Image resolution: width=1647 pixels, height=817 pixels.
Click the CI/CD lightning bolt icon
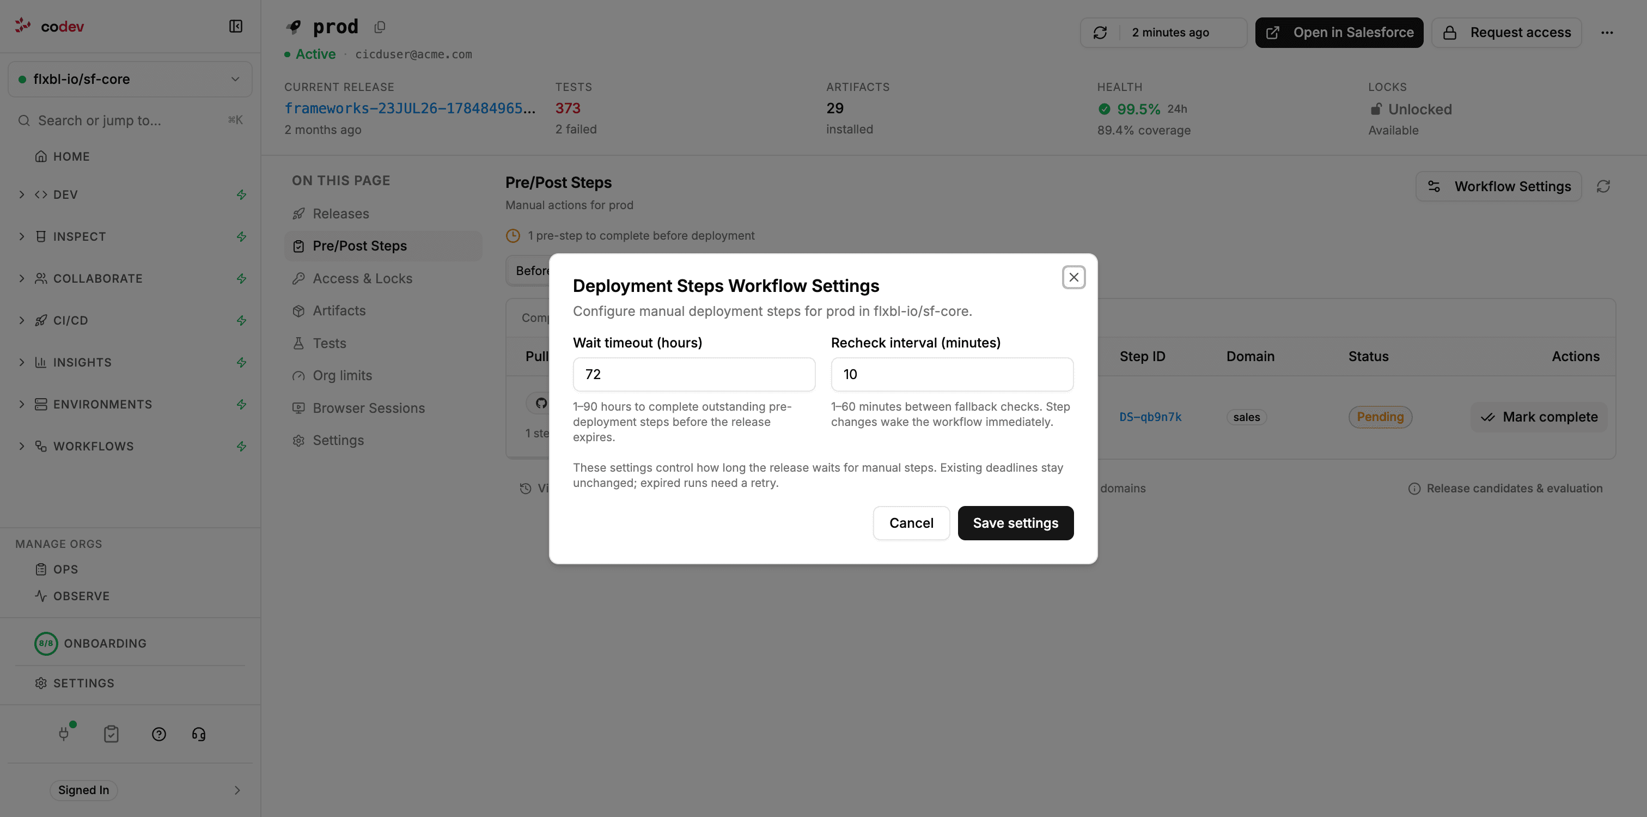(x=242, y=320)
